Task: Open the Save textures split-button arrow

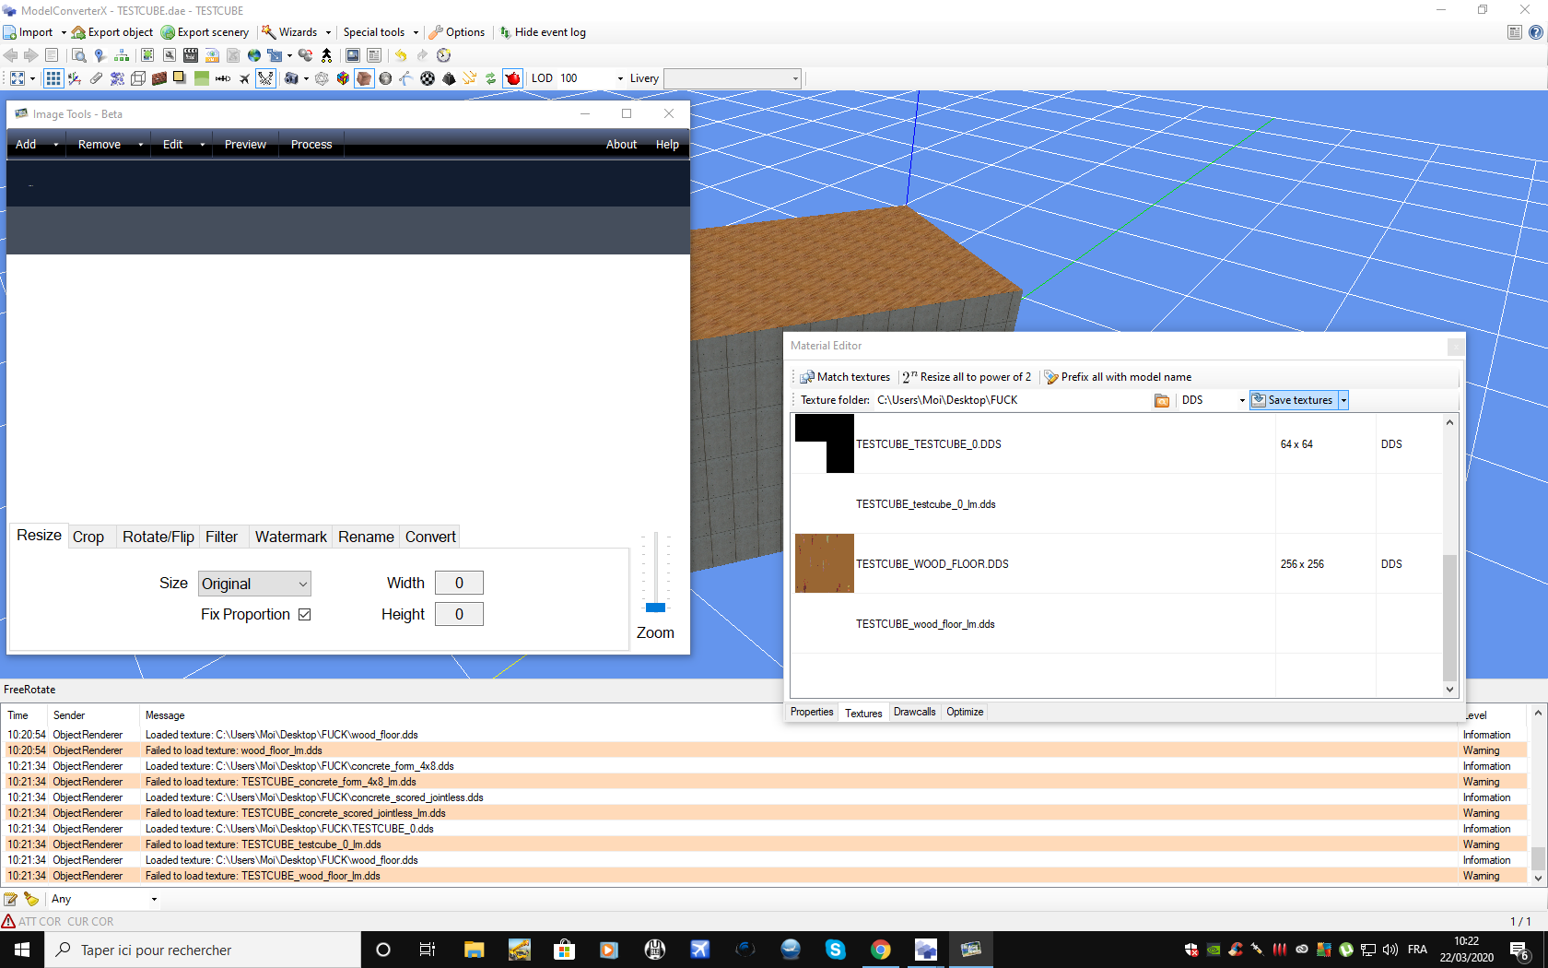Action: pos(1343,400)
